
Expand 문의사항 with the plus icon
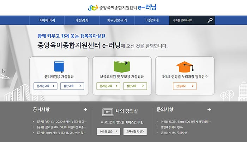pyautogui.click(x=209, y=110)
